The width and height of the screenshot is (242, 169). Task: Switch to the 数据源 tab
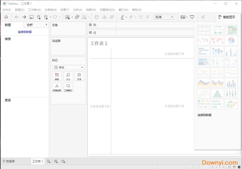pyautogui.click(x=9, y=161)
